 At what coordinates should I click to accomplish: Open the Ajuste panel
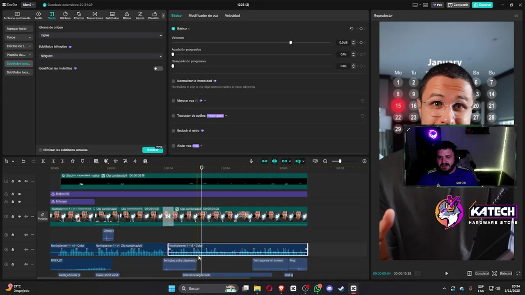pyautogui.click(x=140, y=16)
